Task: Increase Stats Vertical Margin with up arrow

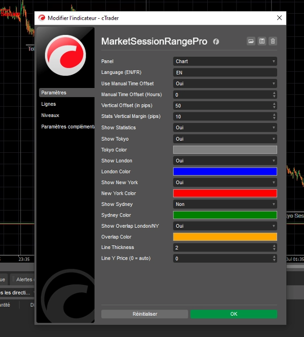Action: [x=274, y=115]
